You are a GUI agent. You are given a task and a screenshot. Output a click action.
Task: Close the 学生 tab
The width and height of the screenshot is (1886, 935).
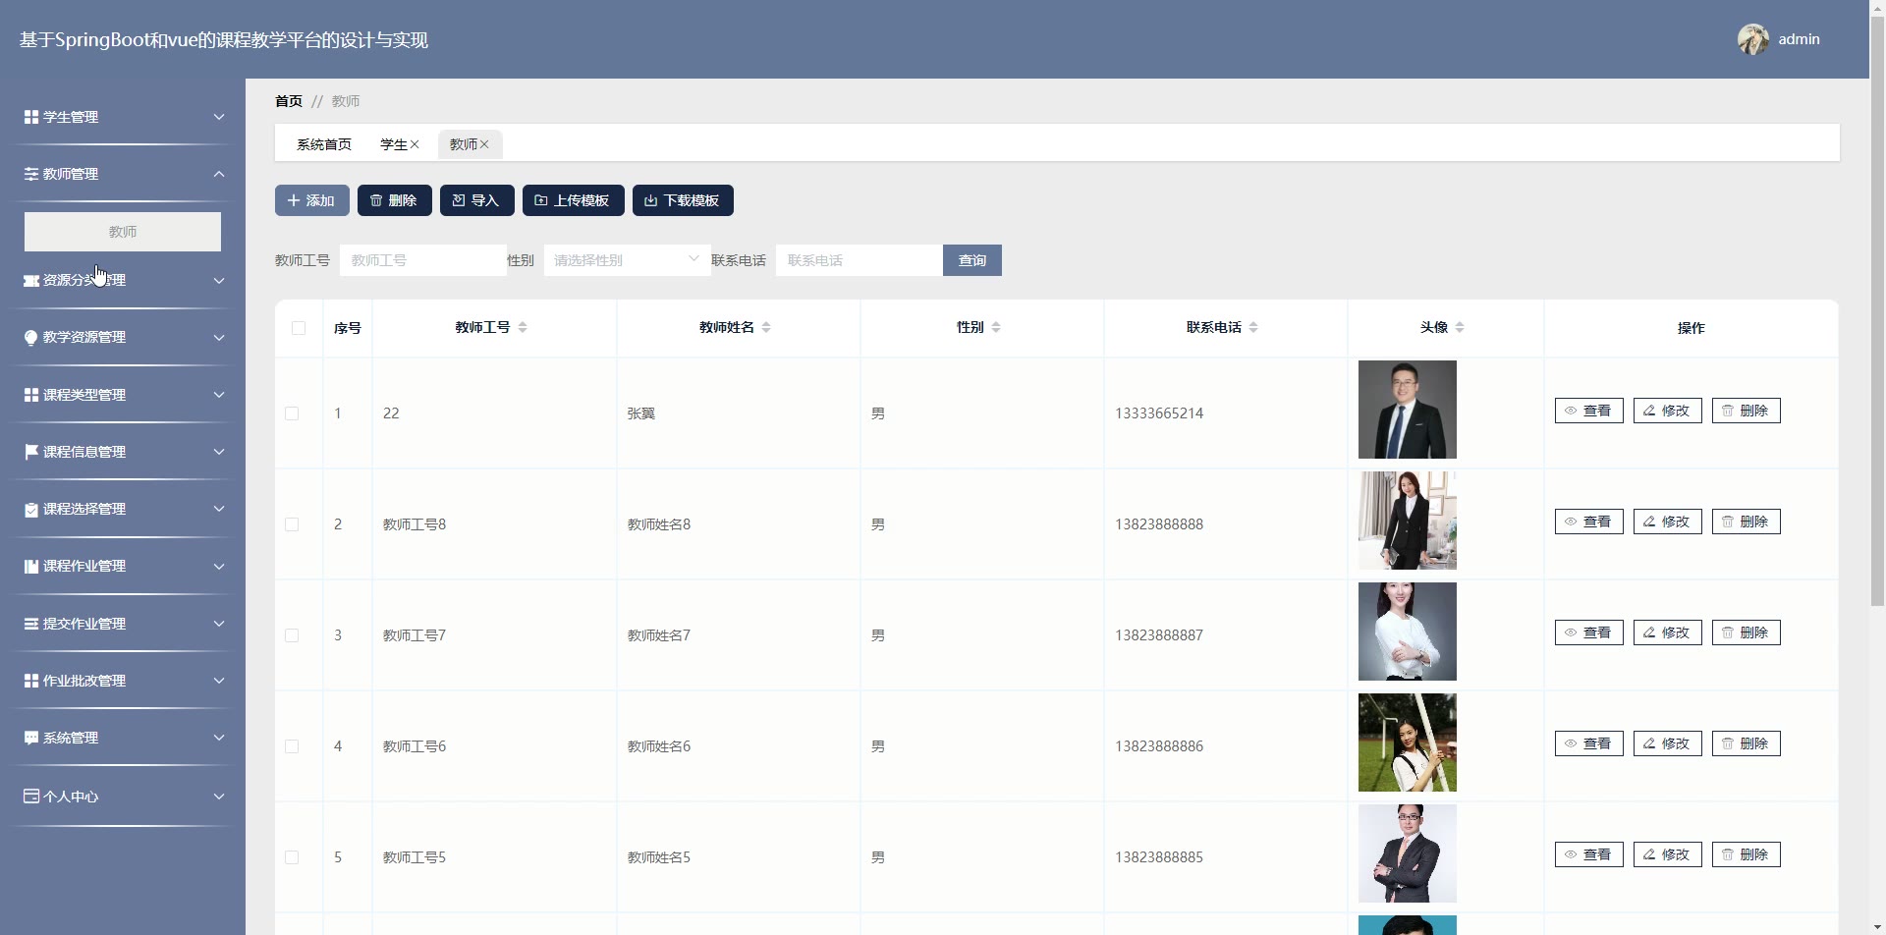tap(415, 144)
